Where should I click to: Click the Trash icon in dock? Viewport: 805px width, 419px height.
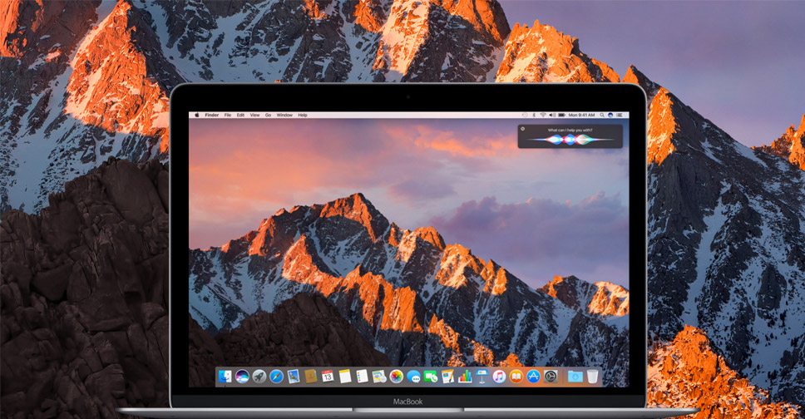[x=592, y=377]
